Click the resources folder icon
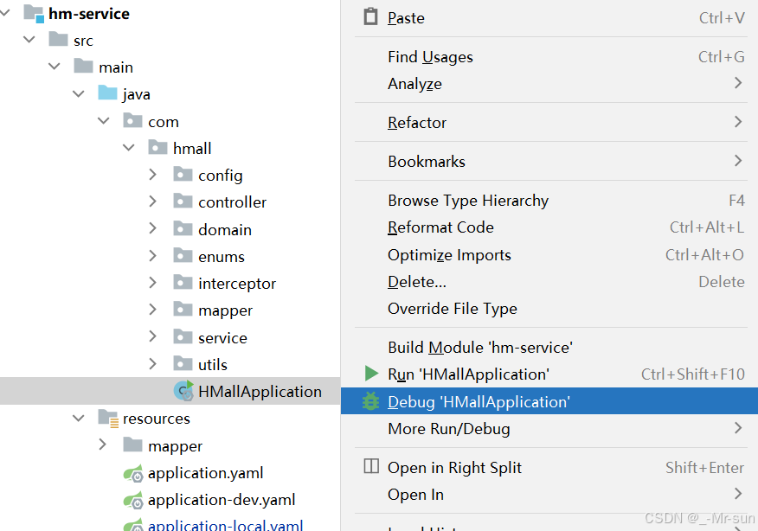 click(x=108, y=419)
